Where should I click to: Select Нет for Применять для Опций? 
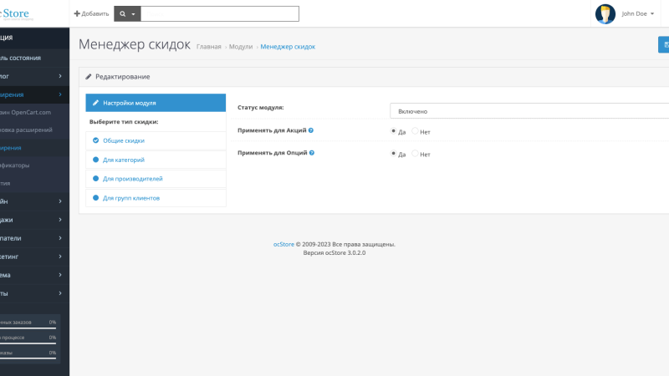[415, 153]
